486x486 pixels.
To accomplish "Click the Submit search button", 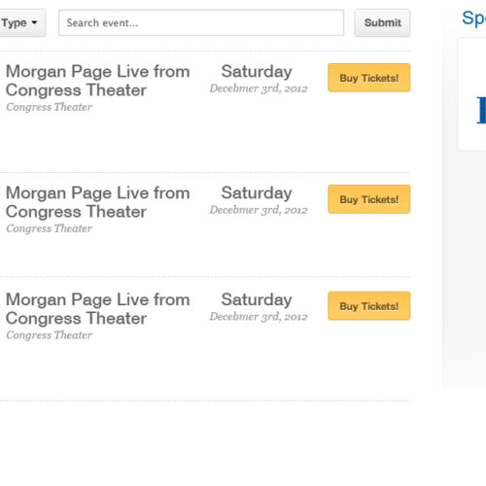I will pyautogui.click(x=382, y=22).
